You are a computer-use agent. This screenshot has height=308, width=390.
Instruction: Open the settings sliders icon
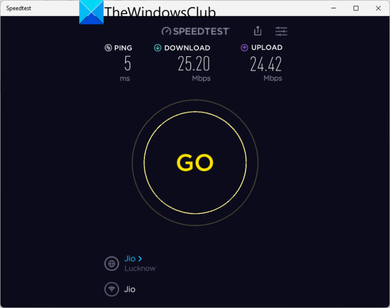pyautogui.click(x=281, y=31)
